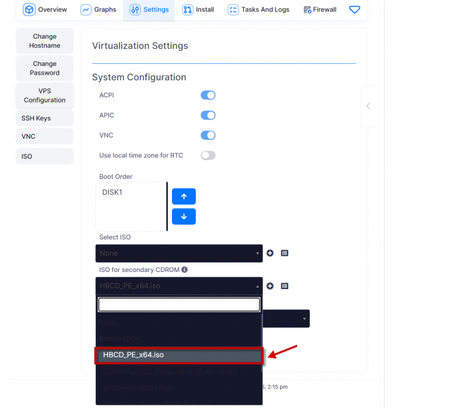Click the list icon beside secondary CDROM ISO
This screenshot has height=408, width=475.
(x=285, y=286)
